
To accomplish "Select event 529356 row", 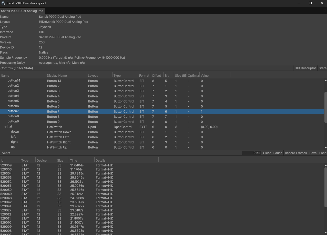I will (x=162, y=169).
